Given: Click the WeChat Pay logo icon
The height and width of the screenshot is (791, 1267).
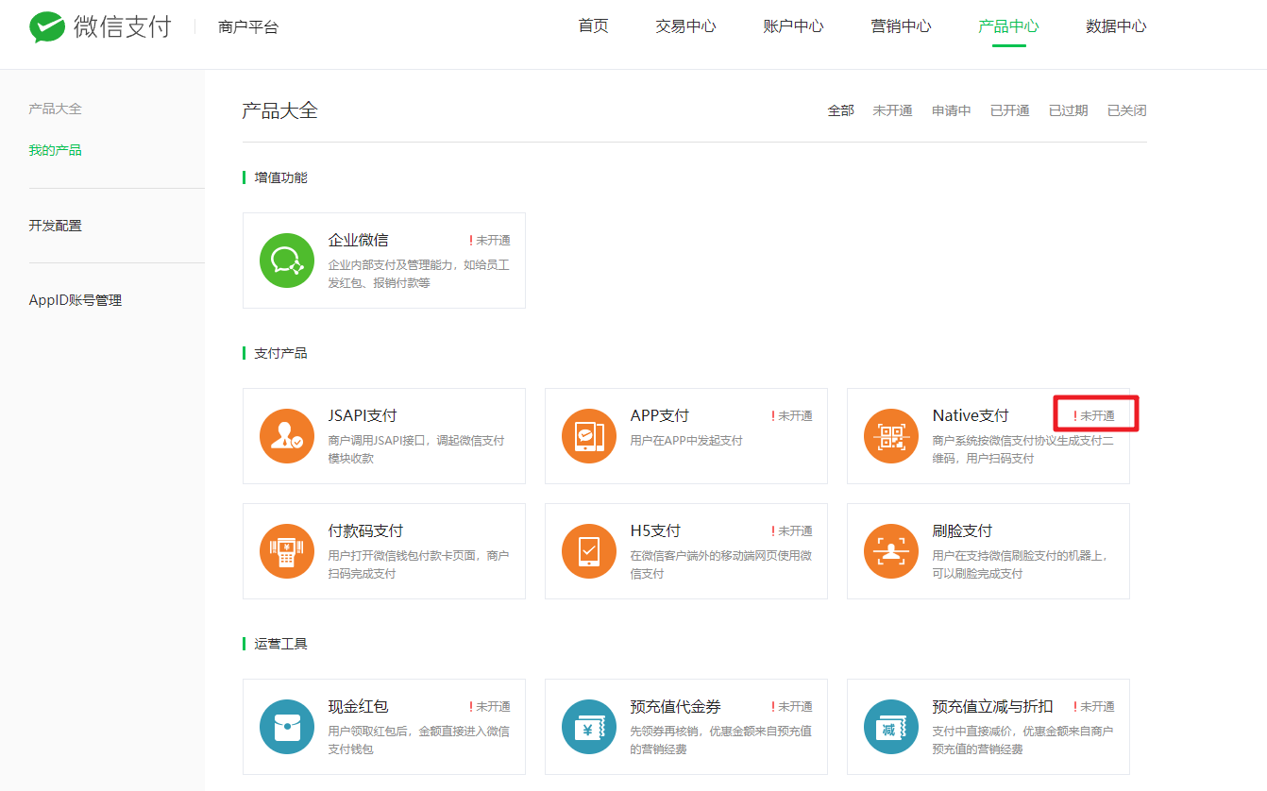Looking at the screenshot, I should [x=48, y=27].
